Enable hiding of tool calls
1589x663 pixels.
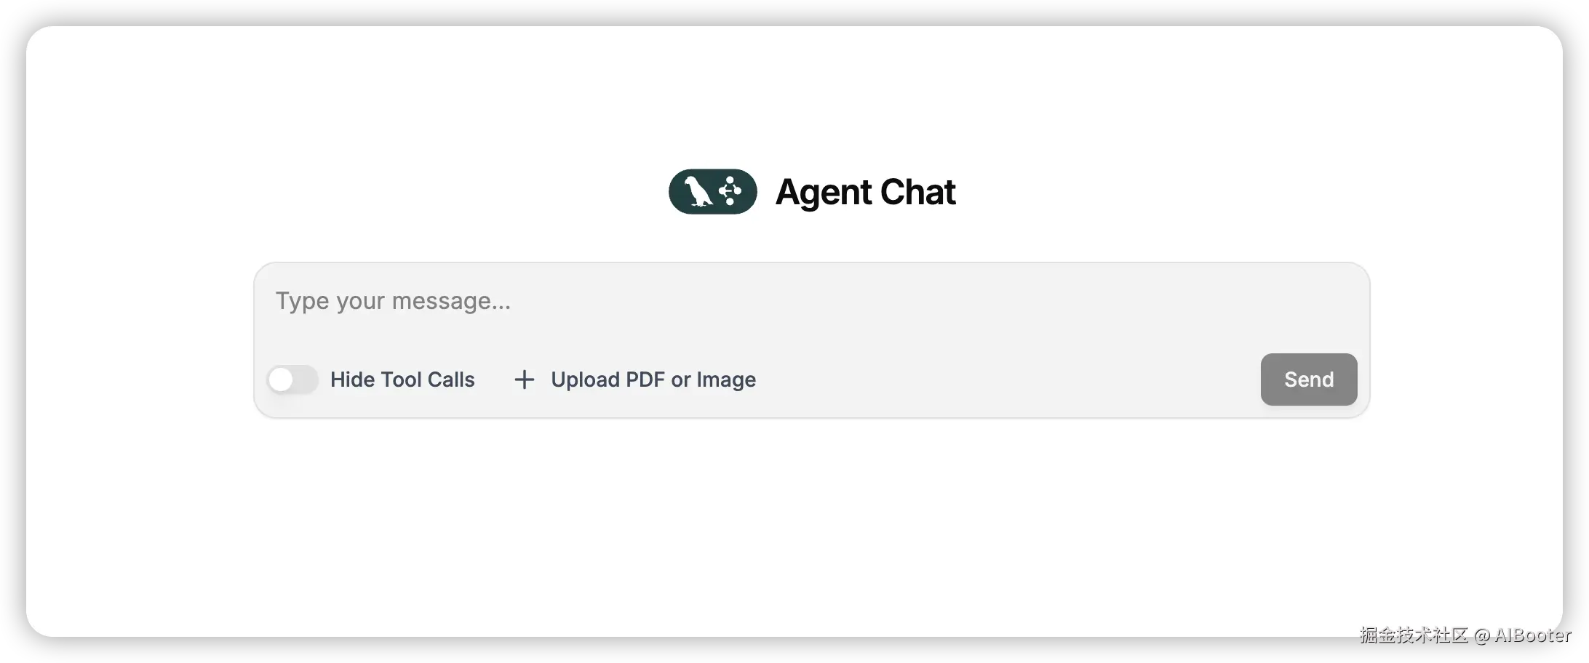pos(292,379)
